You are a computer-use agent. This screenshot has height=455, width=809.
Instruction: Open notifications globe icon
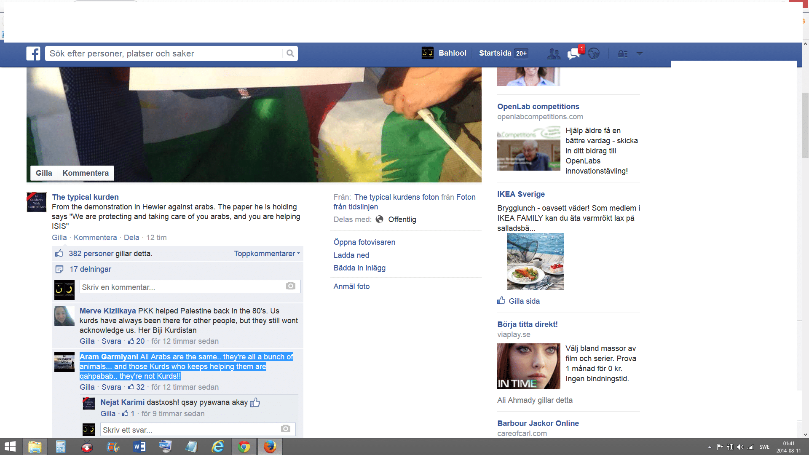pyautogui.click(x=594, y=54)
